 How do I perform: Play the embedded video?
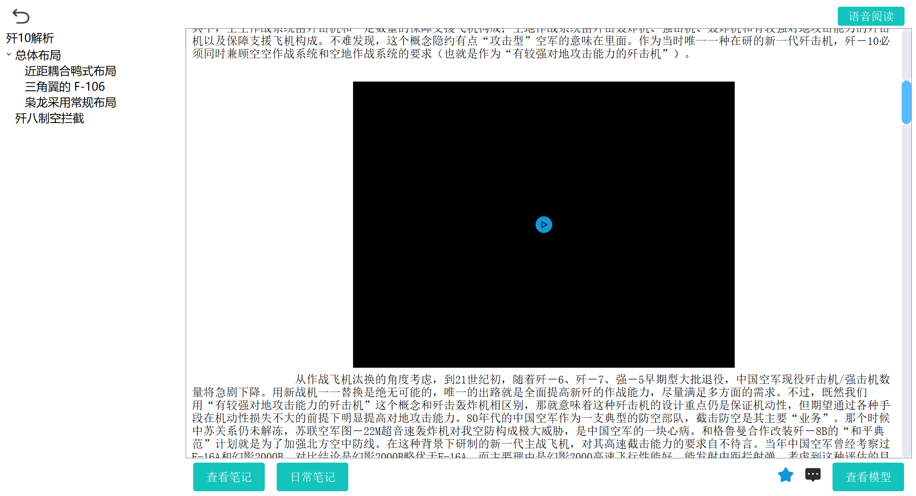544,225
